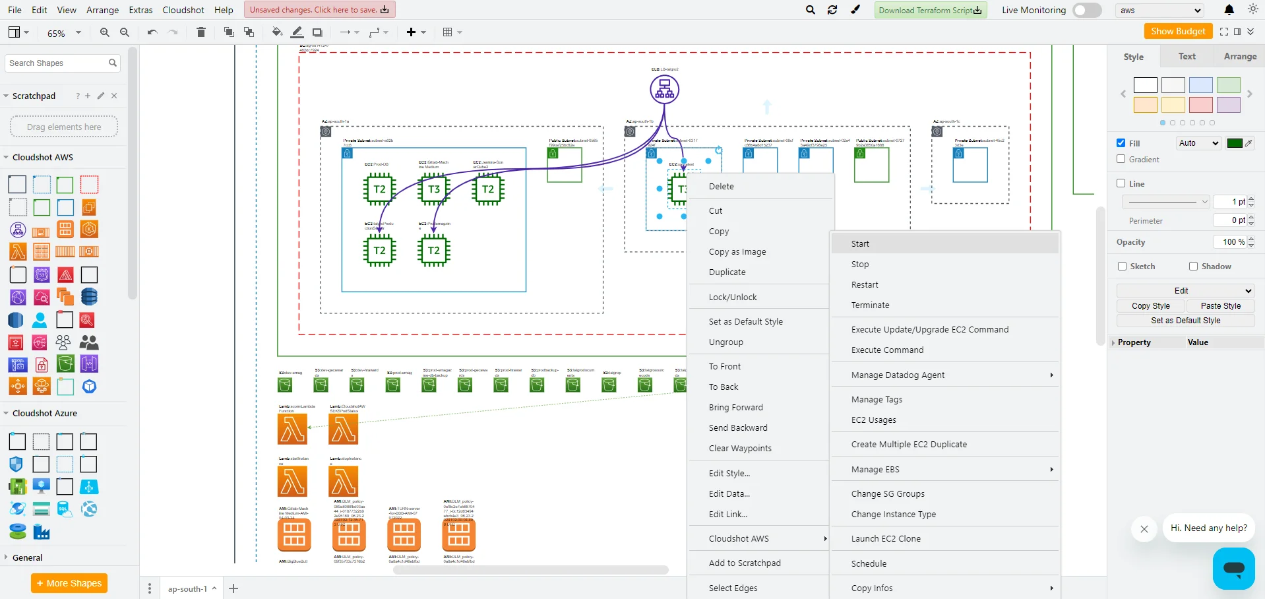The width and height of the screenshot is (1265, 599).
Task: Click the pages menu three-dots icon
Action: point(150,588)
